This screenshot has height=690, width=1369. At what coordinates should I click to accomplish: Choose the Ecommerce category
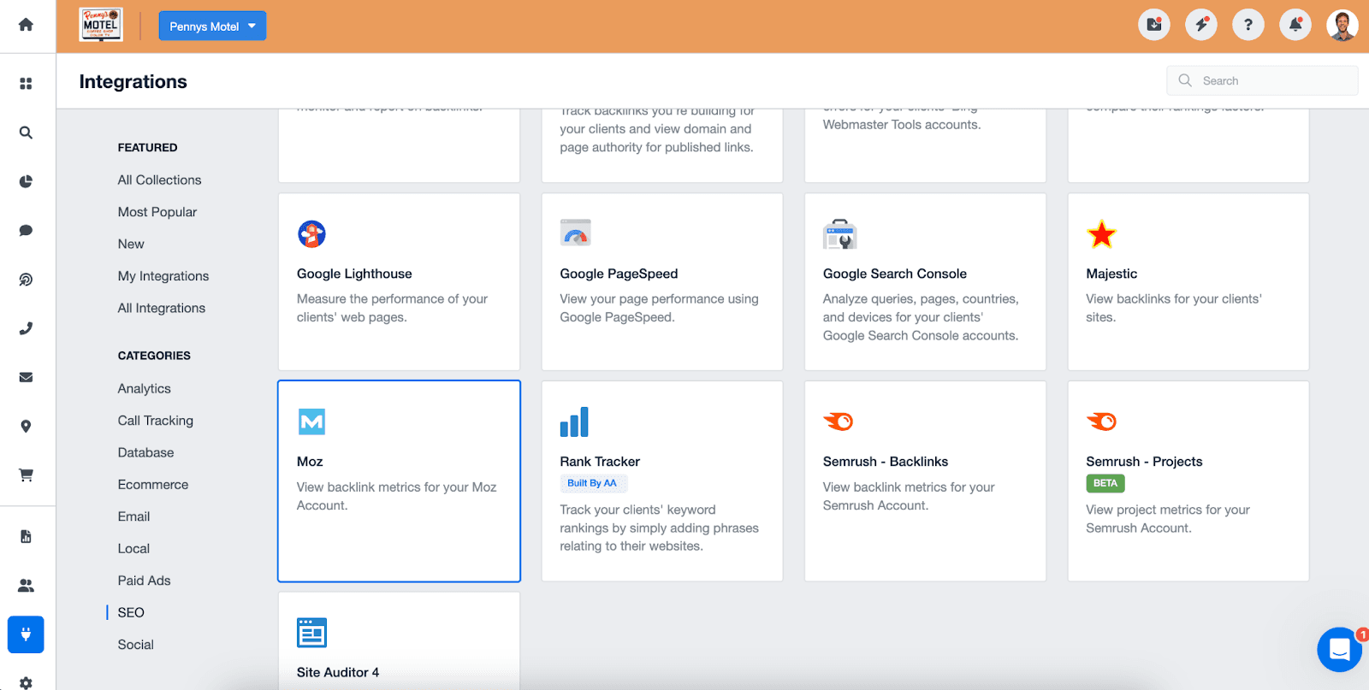(153, 485)
